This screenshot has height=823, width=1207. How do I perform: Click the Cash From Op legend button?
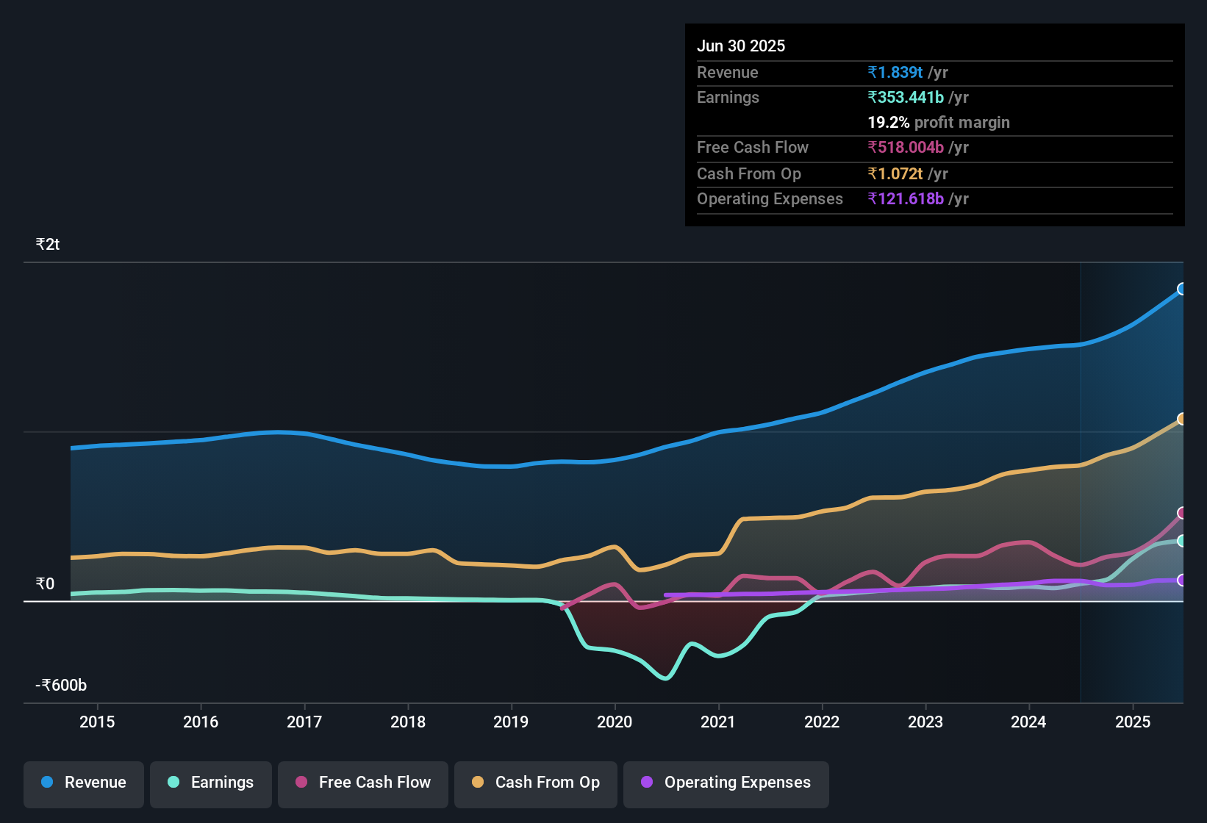point(535,783)
